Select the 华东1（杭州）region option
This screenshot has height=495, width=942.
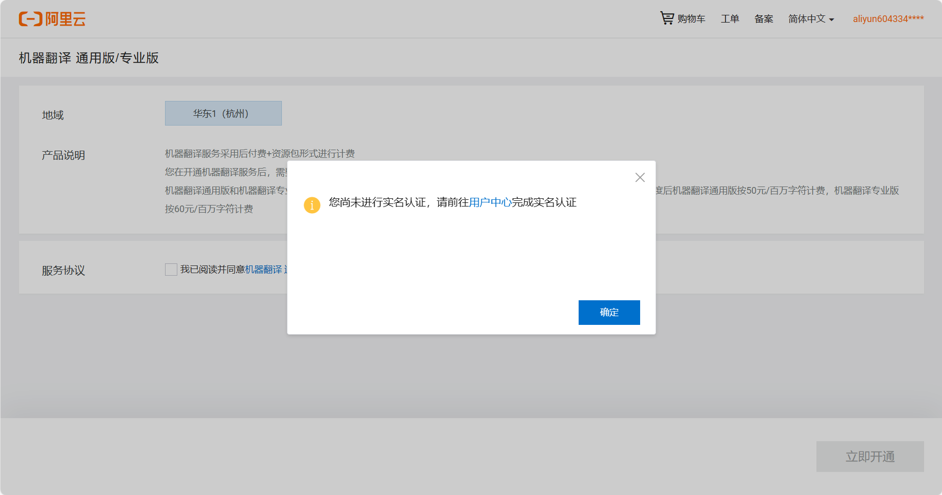[x=223, y=113]
